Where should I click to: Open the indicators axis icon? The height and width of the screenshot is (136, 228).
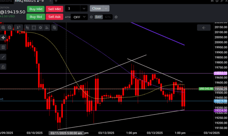(47, 28)
